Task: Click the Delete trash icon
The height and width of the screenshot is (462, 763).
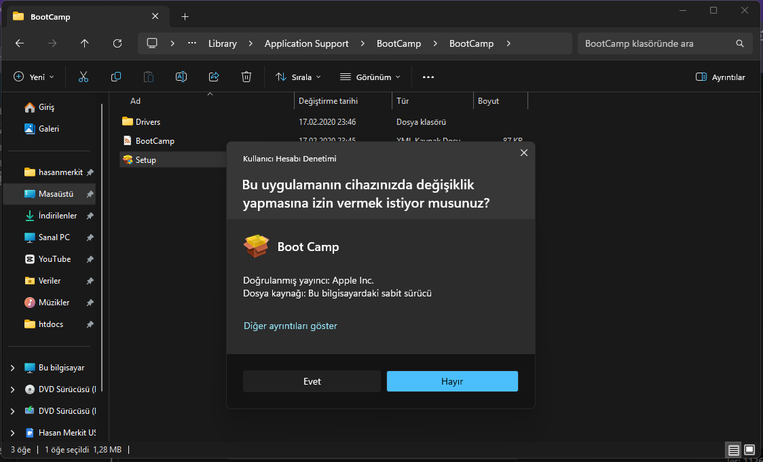Action: click(246, 77)
